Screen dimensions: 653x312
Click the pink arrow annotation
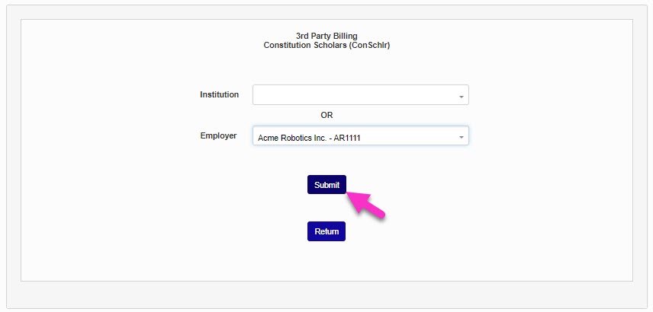367,205
